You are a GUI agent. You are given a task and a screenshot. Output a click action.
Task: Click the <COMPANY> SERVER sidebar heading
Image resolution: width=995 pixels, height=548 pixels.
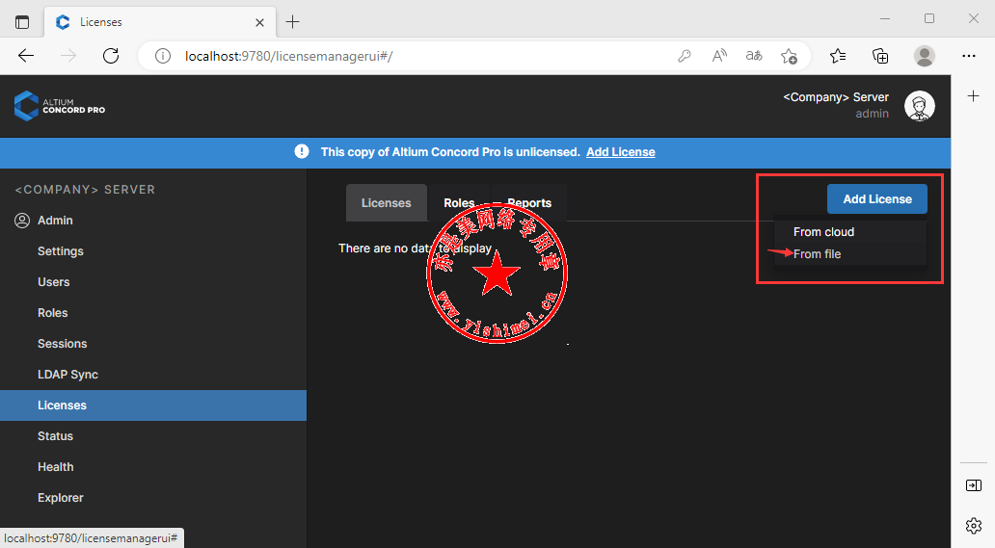coord(85,190)
